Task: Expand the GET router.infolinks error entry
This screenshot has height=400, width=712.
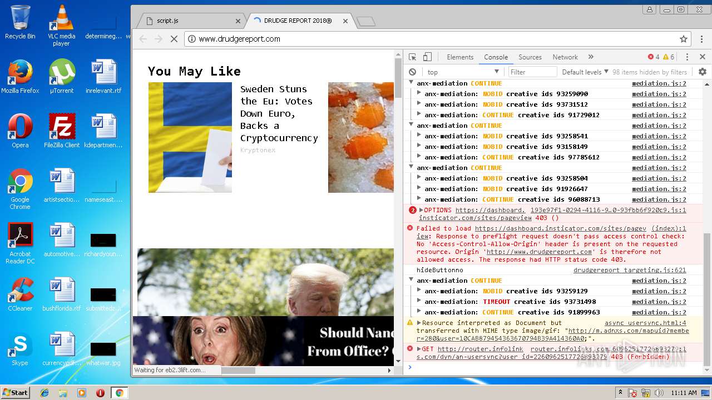Action: tap(419, 349)
